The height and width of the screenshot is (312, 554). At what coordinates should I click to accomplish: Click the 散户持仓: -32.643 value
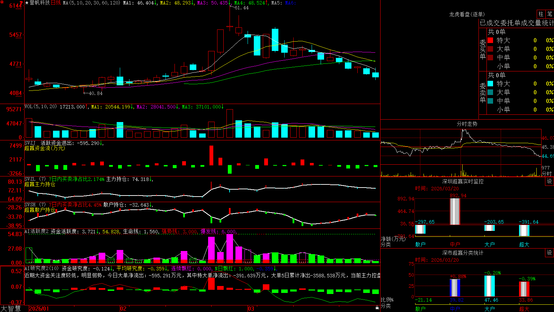pos(126,205)
